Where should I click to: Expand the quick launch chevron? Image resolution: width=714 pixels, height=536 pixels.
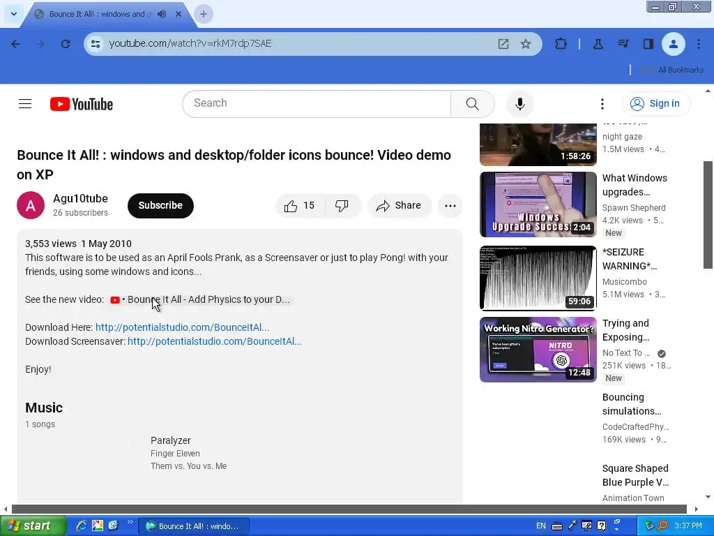tap(130, 522)
